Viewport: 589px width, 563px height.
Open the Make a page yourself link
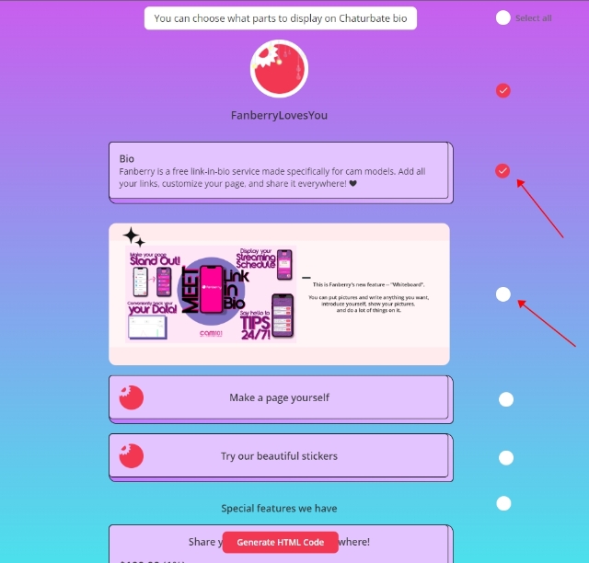279,397
